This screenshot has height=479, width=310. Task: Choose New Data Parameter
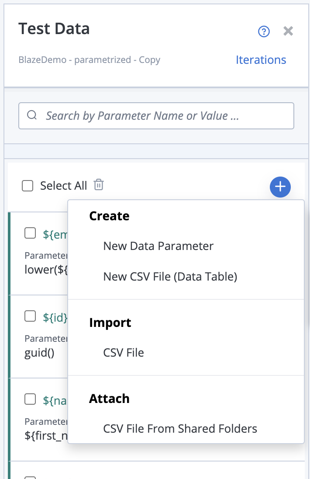click(158, 246)
